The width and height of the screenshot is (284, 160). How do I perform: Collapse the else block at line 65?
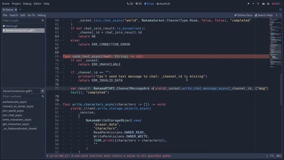click(61, 40)
